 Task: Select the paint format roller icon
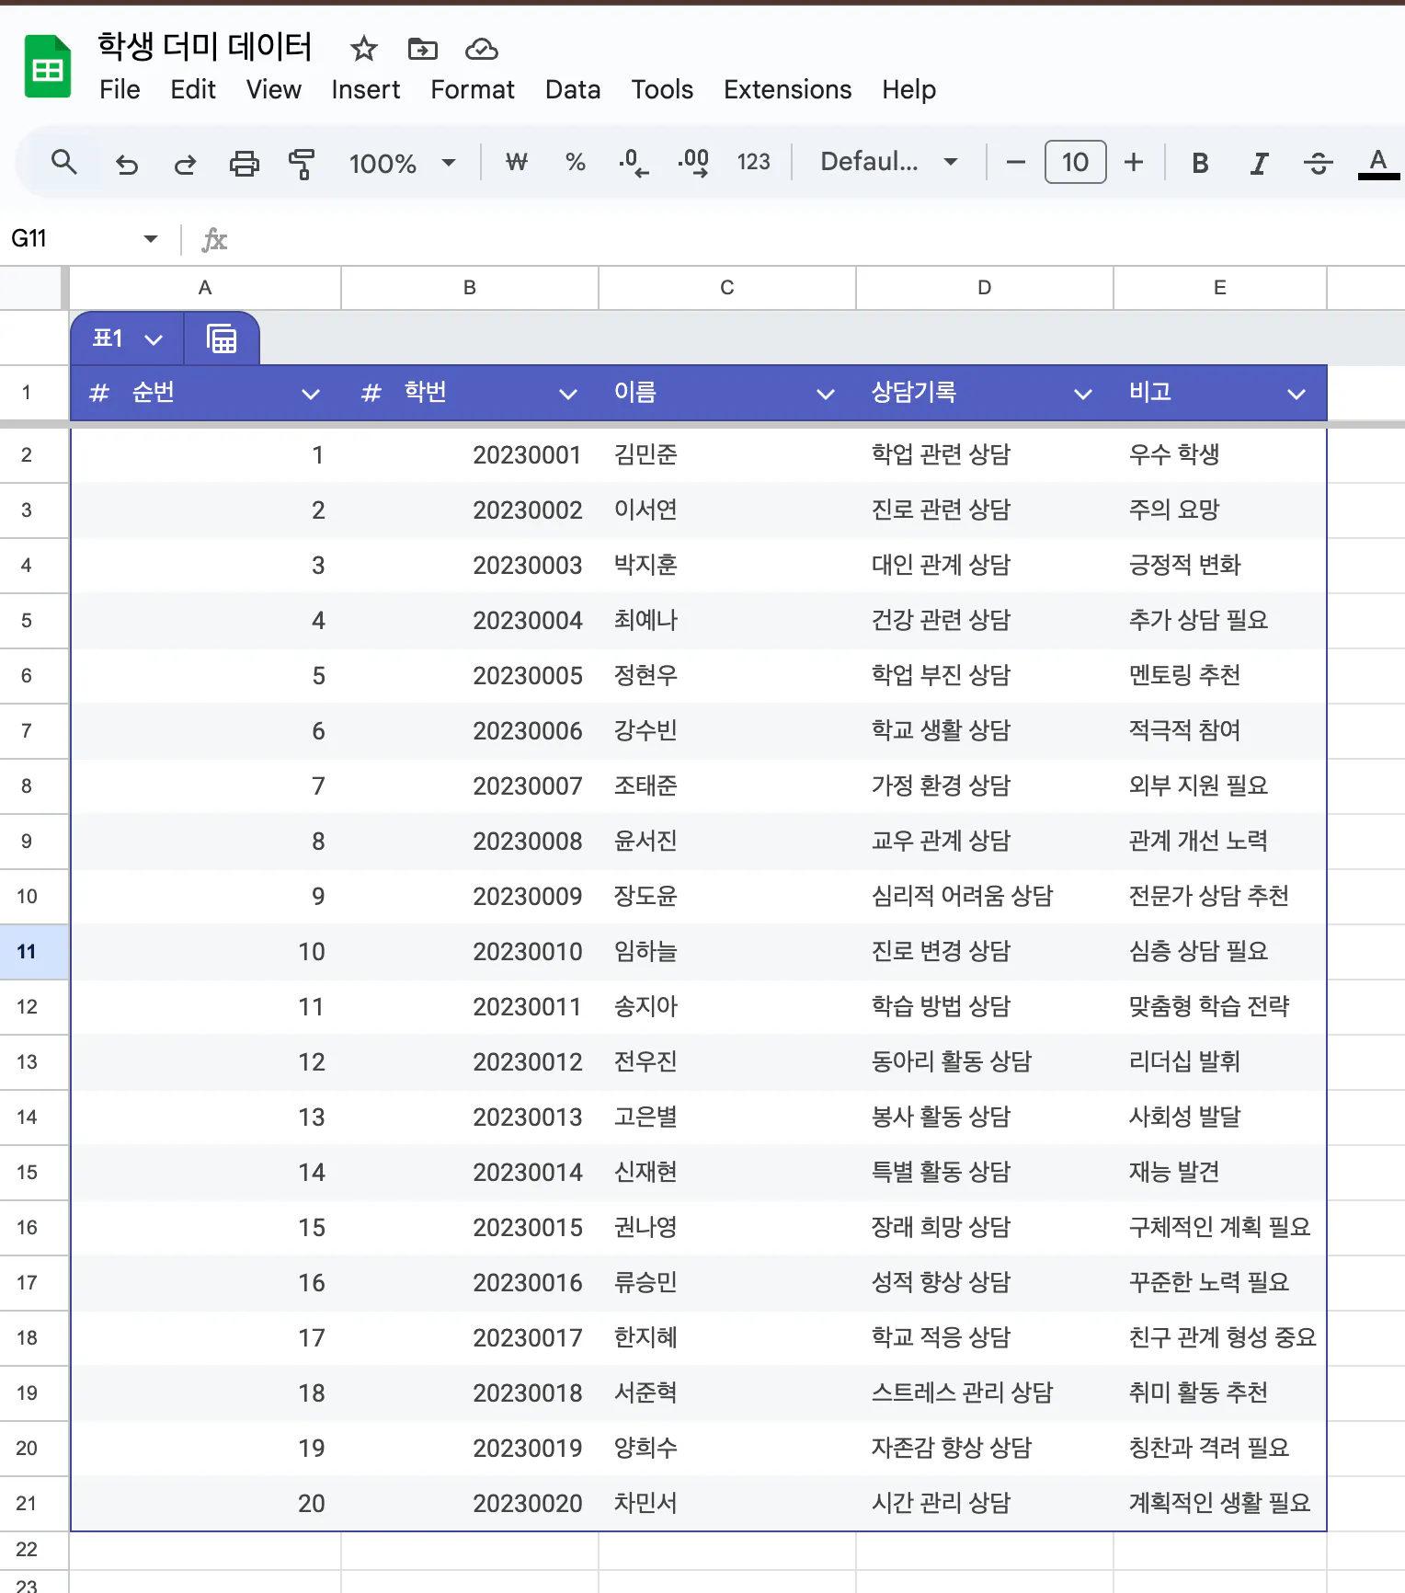(x=302, y=164)
